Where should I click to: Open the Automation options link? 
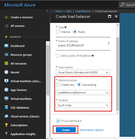pos(92,130)
